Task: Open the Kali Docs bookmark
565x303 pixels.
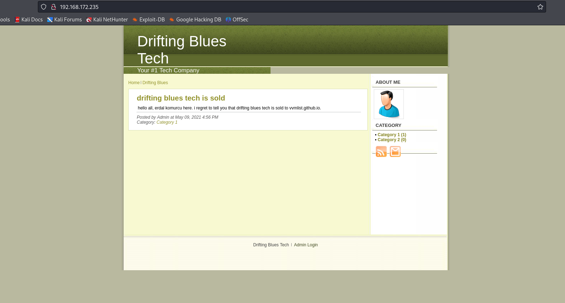Action: click(29, 20)
